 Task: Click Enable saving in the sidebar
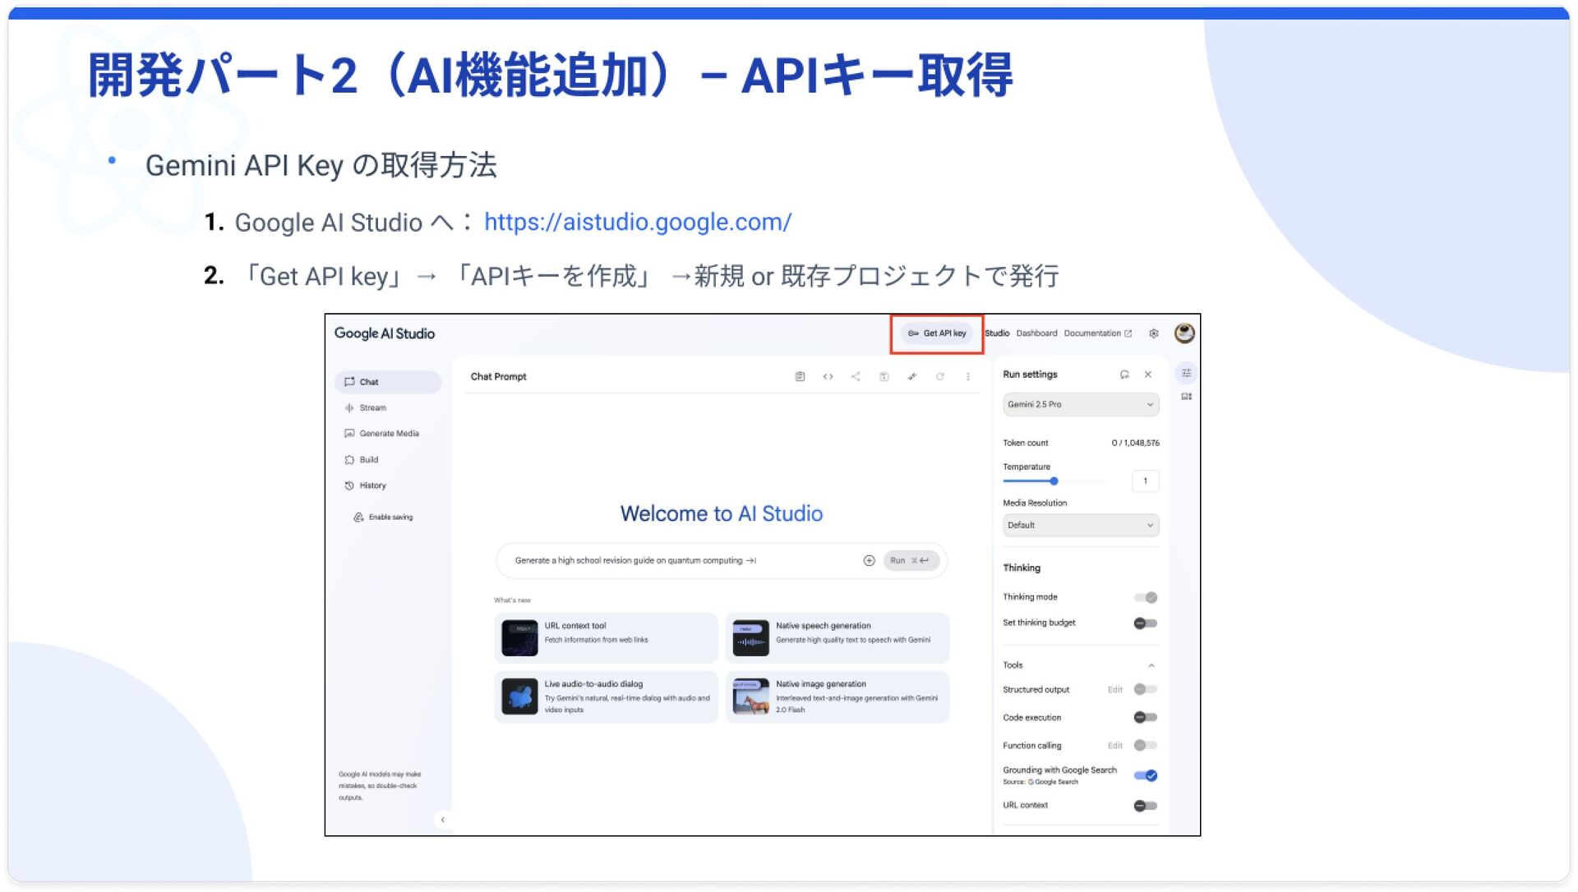coord(383,517)
